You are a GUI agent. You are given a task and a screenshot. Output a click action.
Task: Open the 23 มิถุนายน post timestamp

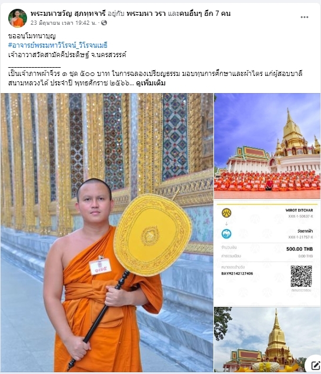[63, 22]
